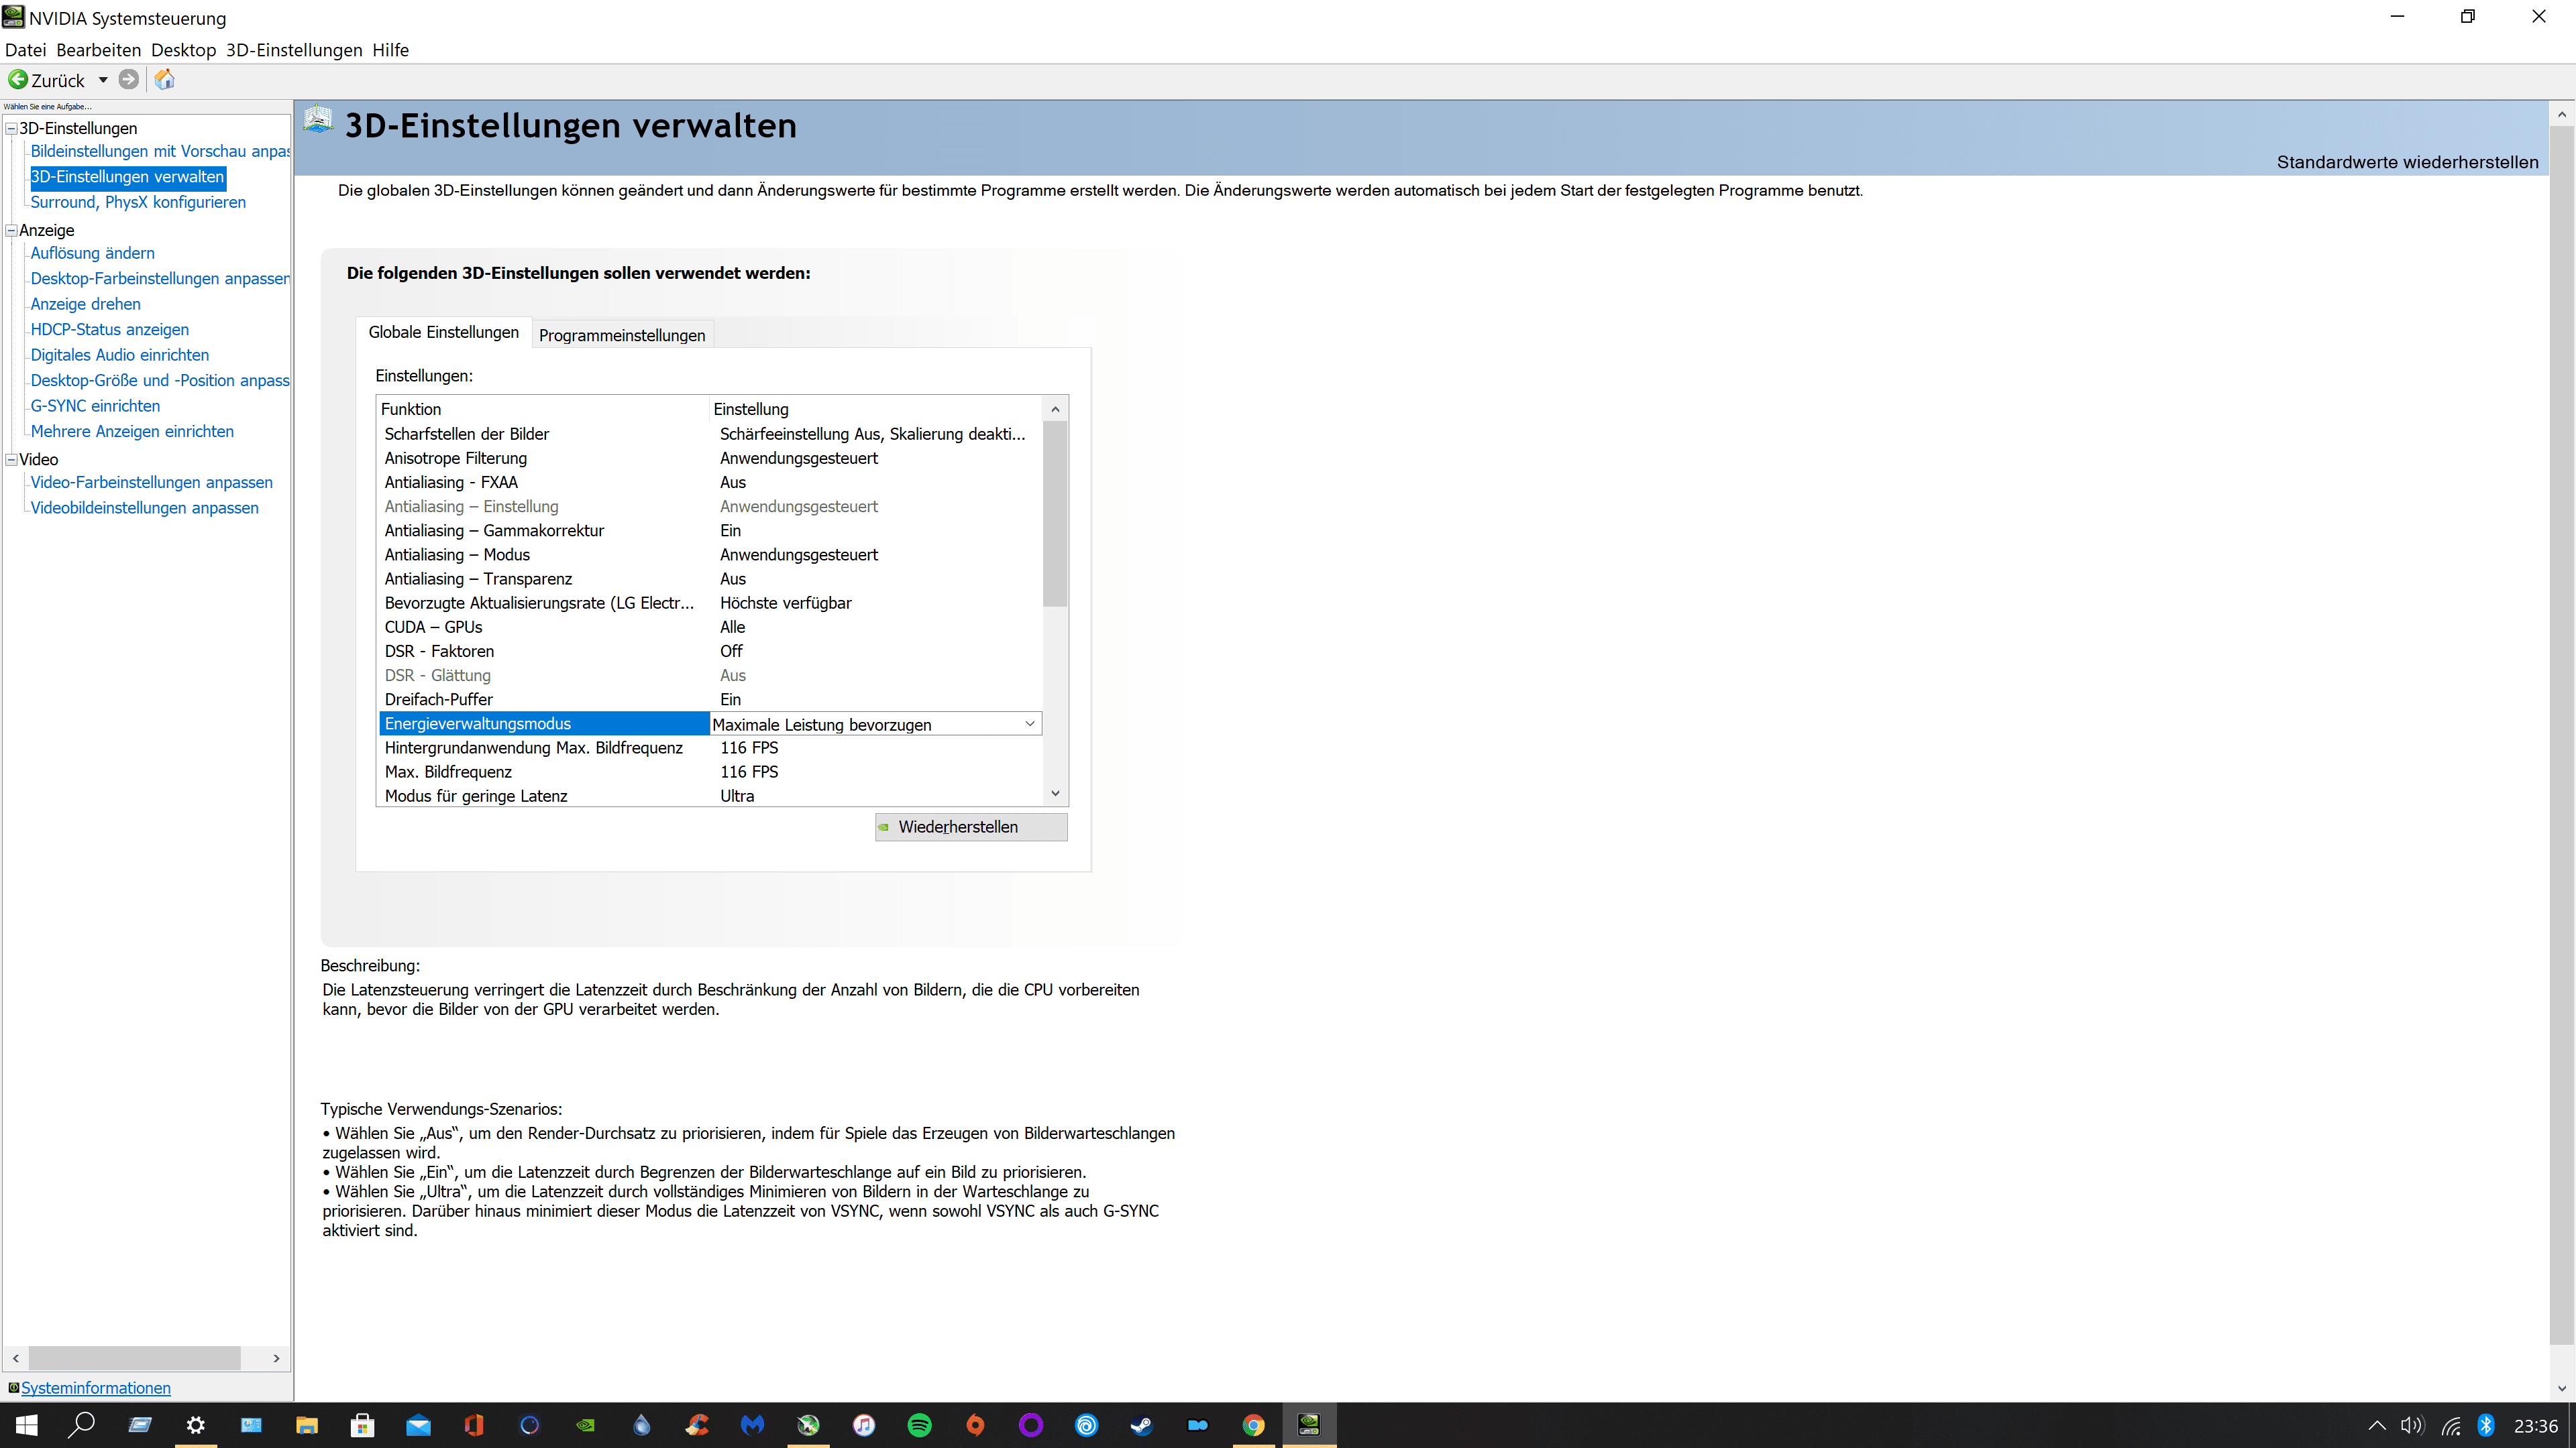Select the Scharfstellen der Bilder row
The height and width of the screenshot is (1448, 2576).
pyautogui.click(x=710, y=434)
